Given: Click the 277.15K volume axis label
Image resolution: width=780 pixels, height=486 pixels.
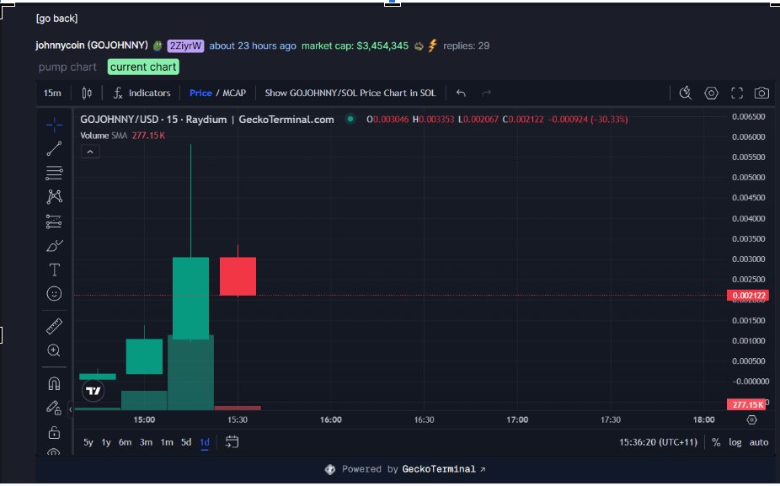Looking at the screenshot, I should 746,404.
